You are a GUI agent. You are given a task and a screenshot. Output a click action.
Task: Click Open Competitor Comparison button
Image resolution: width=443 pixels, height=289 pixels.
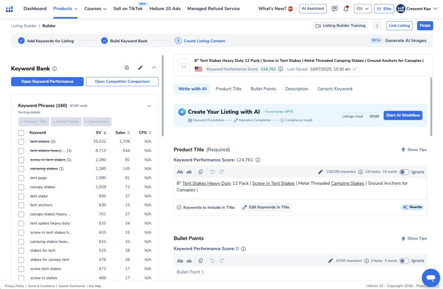click(122, 81)
